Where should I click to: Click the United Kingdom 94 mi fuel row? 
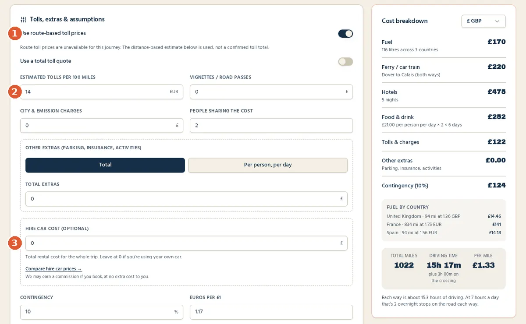pos(444,216)
